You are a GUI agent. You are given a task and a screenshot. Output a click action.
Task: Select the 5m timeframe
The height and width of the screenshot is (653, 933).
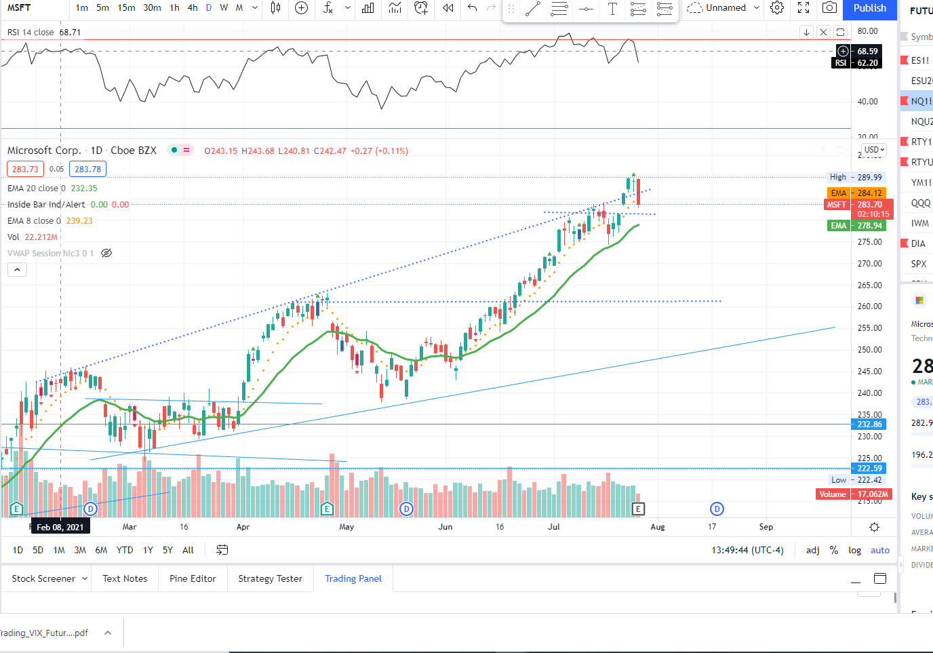coord(102,8)
